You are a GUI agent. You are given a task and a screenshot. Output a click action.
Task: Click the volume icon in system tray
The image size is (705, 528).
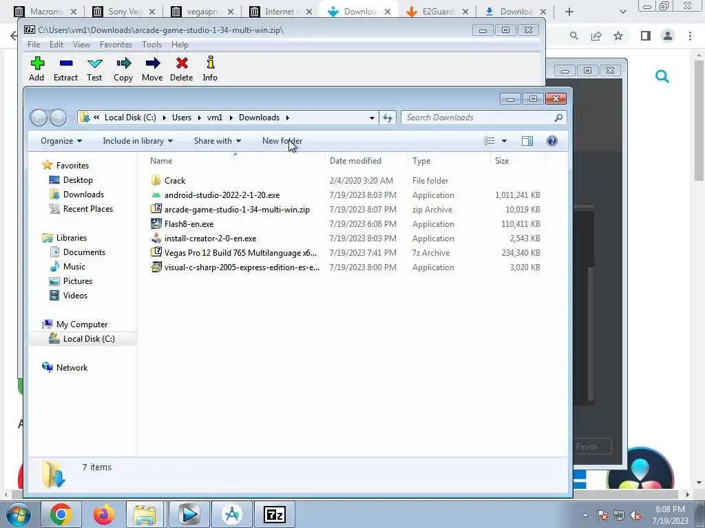[x=635, y=516]
